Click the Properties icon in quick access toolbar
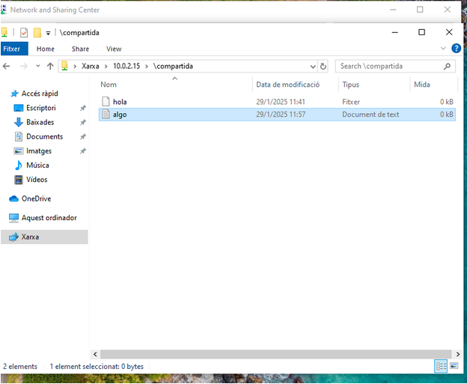 [x=24, y=33]
